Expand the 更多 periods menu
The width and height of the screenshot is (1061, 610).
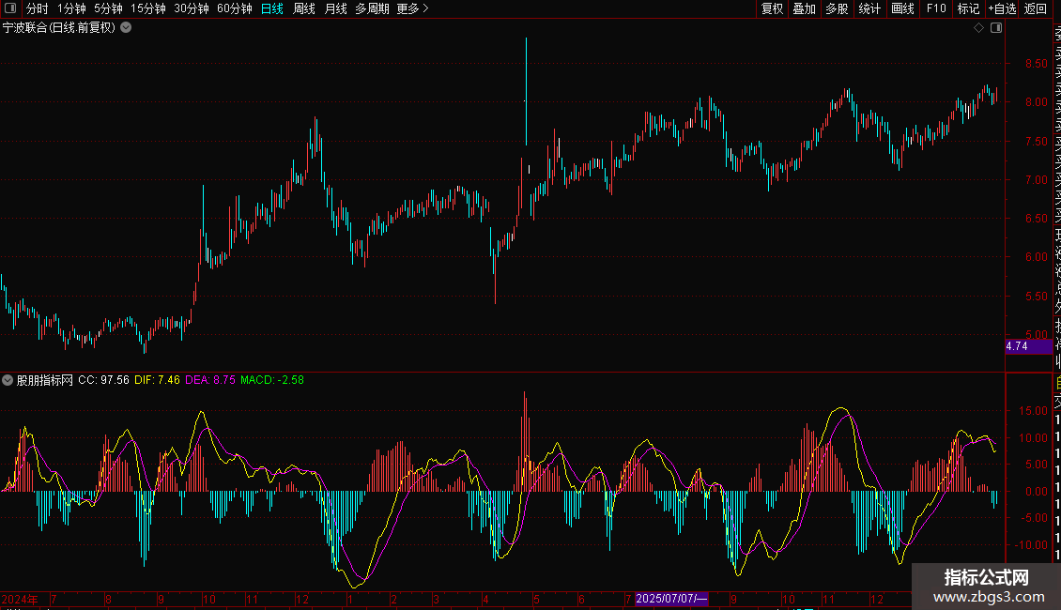[x=413, y=8]
